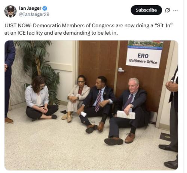Open the attached sit-in photo
The width and height of the screenshot is (187, 173).
91,105
